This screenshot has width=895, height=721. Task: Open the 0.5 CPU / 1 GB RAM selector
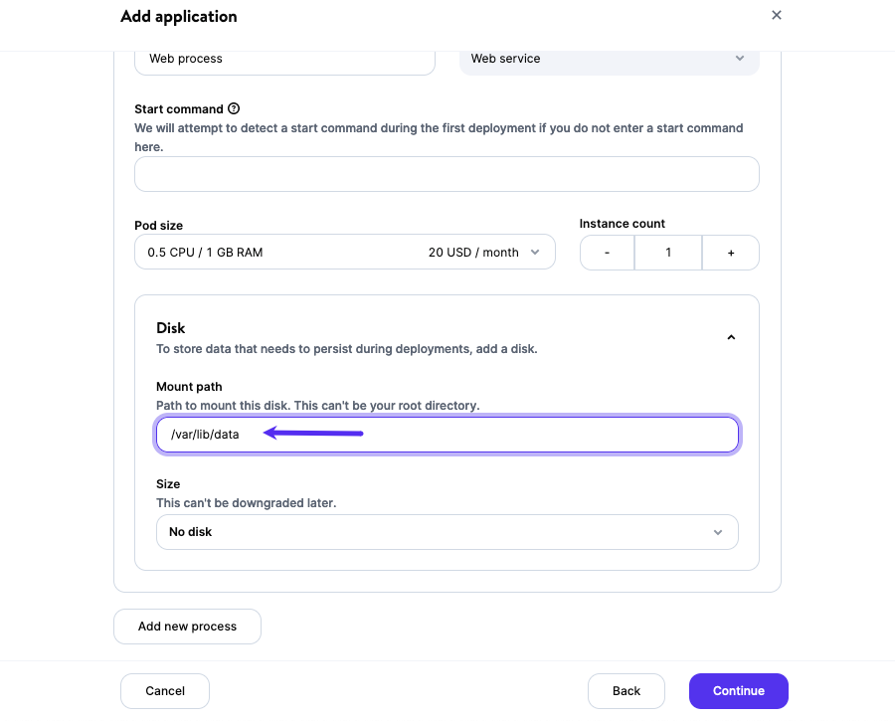(x=344, y=253)
